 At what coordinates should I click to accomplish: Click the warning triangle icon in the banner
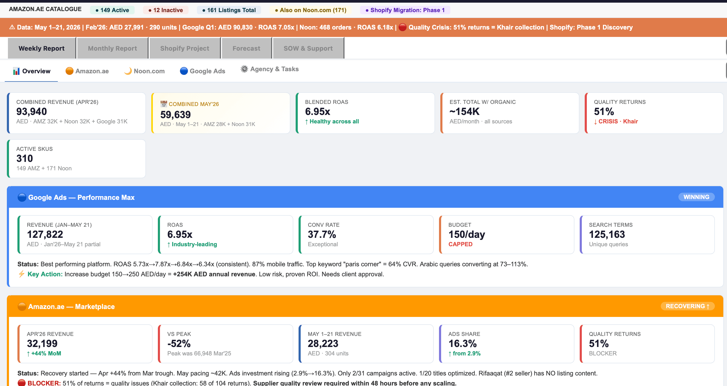[x=12, y=27]
